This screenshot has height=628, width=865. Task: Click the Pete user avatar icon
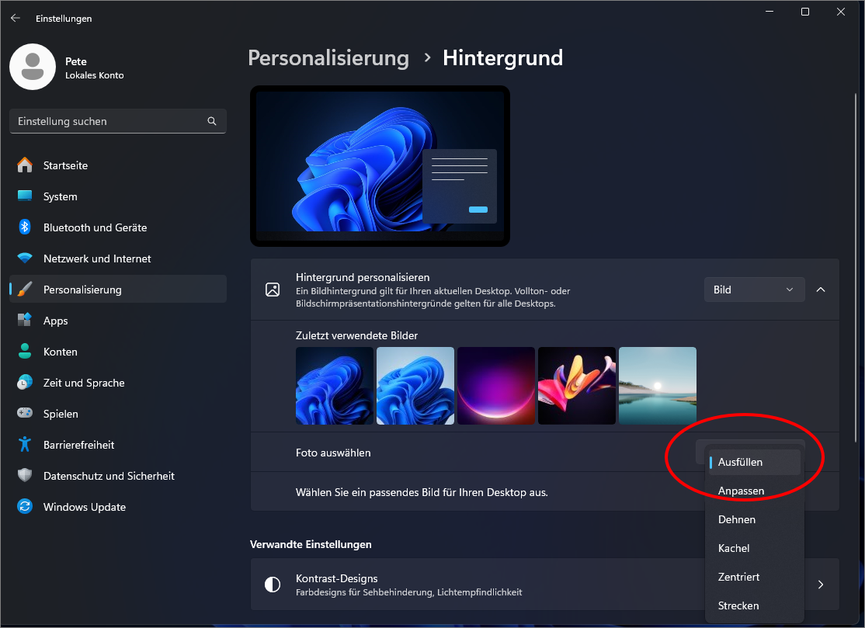click(x=33, y=67)
